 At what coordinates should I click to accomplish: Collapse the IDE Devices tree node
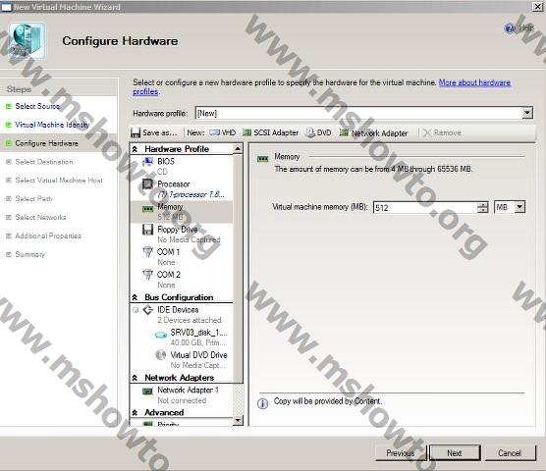click(x=136, y=310)
